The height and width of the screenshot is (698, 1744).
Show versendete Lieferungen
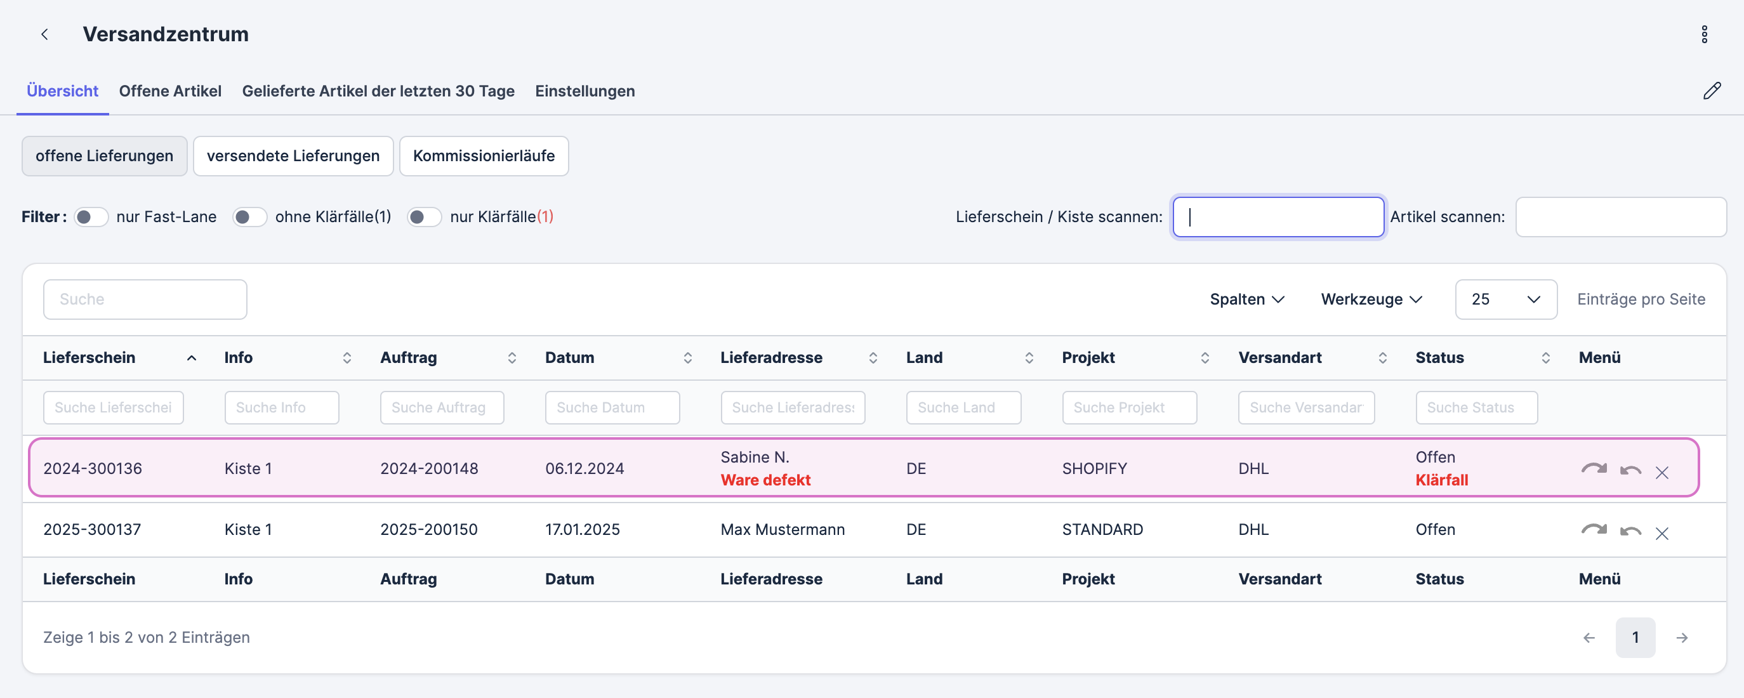(x=293, y=156)
